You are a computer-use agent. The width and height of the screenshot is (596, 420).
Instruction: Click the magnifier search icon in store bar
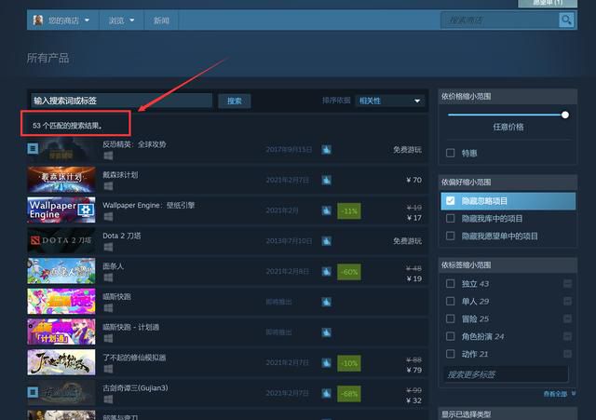tap(566, 20)
